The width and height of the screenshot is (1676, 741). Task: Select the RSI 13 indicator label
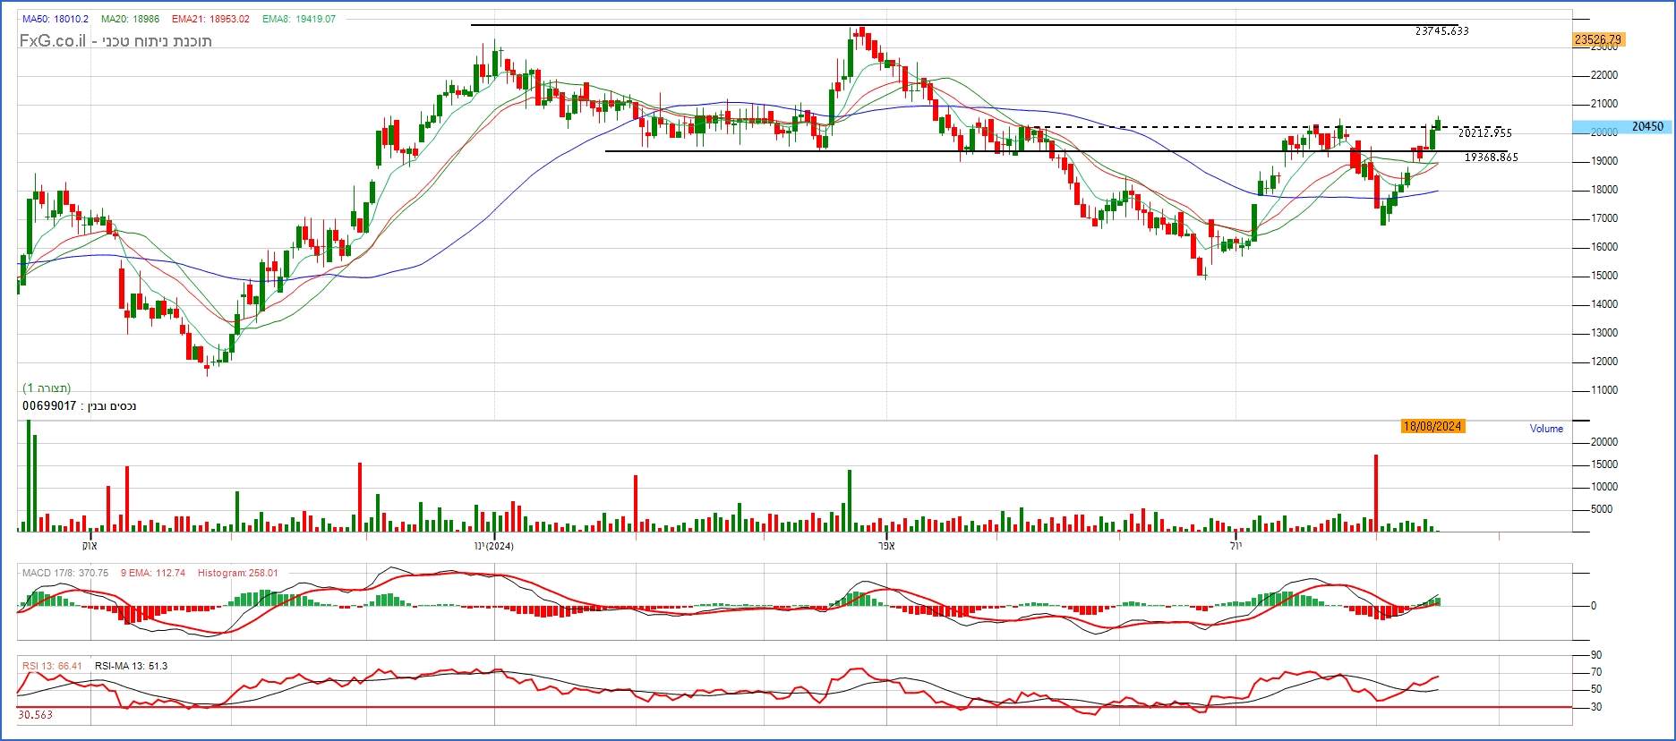click(x=52, y=666)
